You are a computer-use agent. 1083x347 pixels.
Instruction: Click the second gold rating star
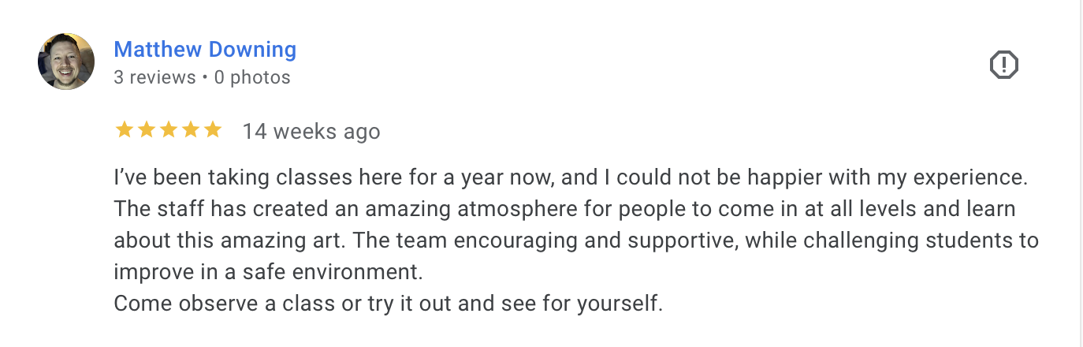pyautogui.click(x=147, y=130)
